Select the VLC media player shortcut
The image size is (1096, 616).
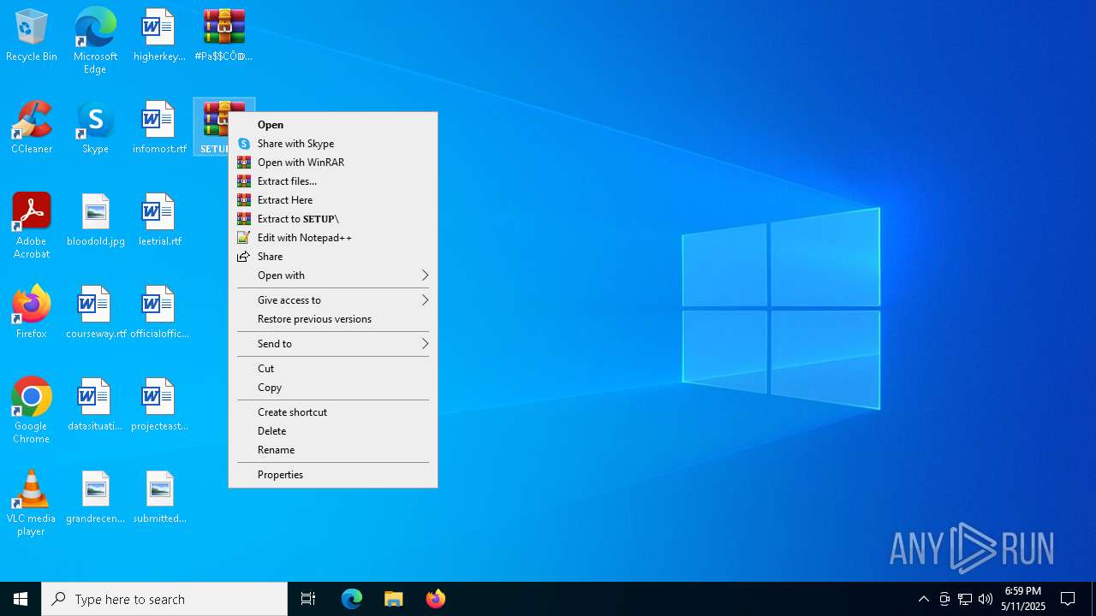(x=32, y=503)
